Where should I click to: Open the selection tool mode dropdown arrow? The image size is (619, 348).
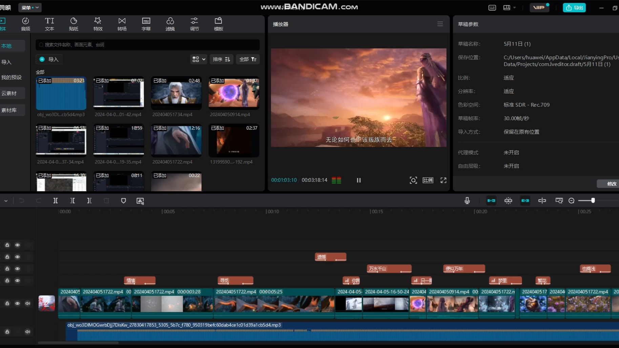pyautogui.click(x=6, y=201)
